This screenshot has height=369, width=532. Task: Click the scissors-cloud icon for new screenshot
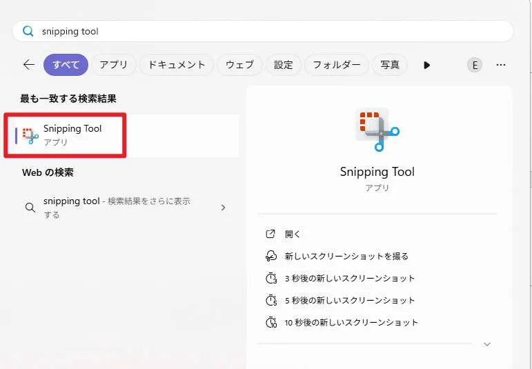271,256
